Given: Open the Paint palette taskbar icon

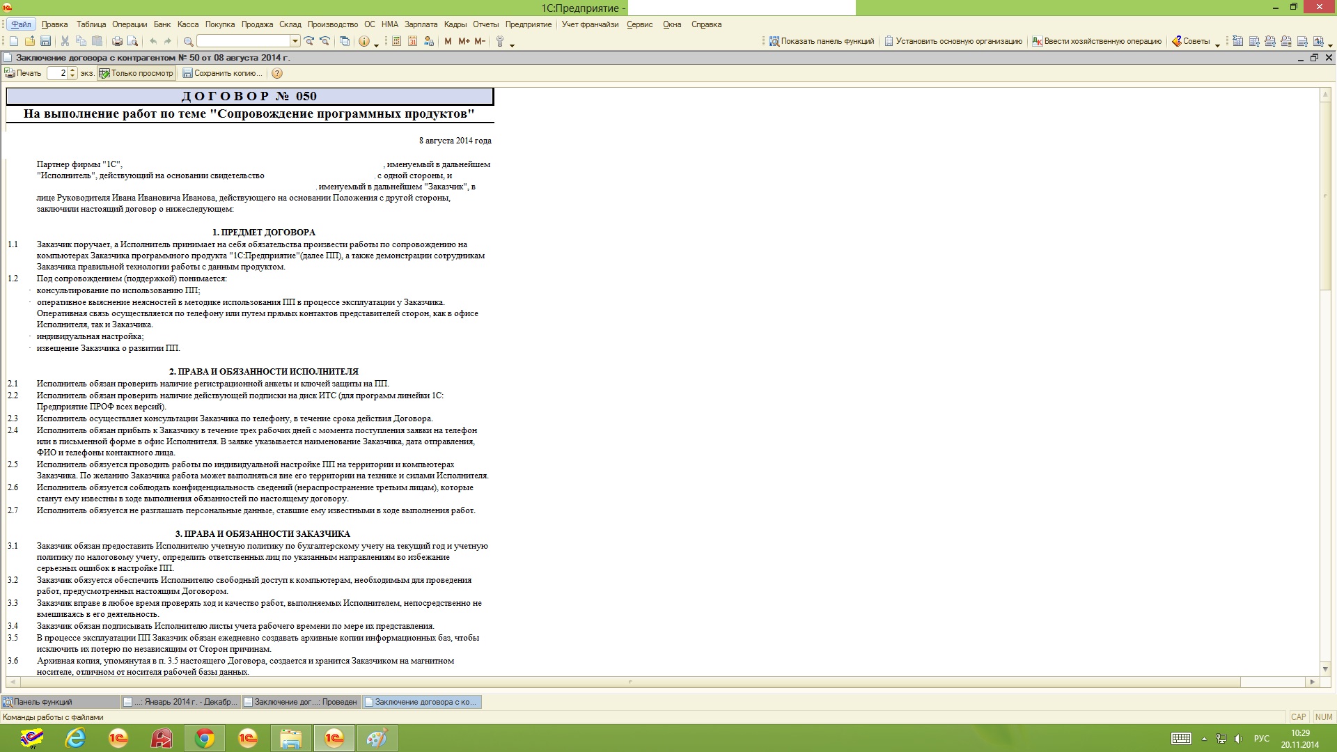Looking at the screenshot, I should (377, 738).
